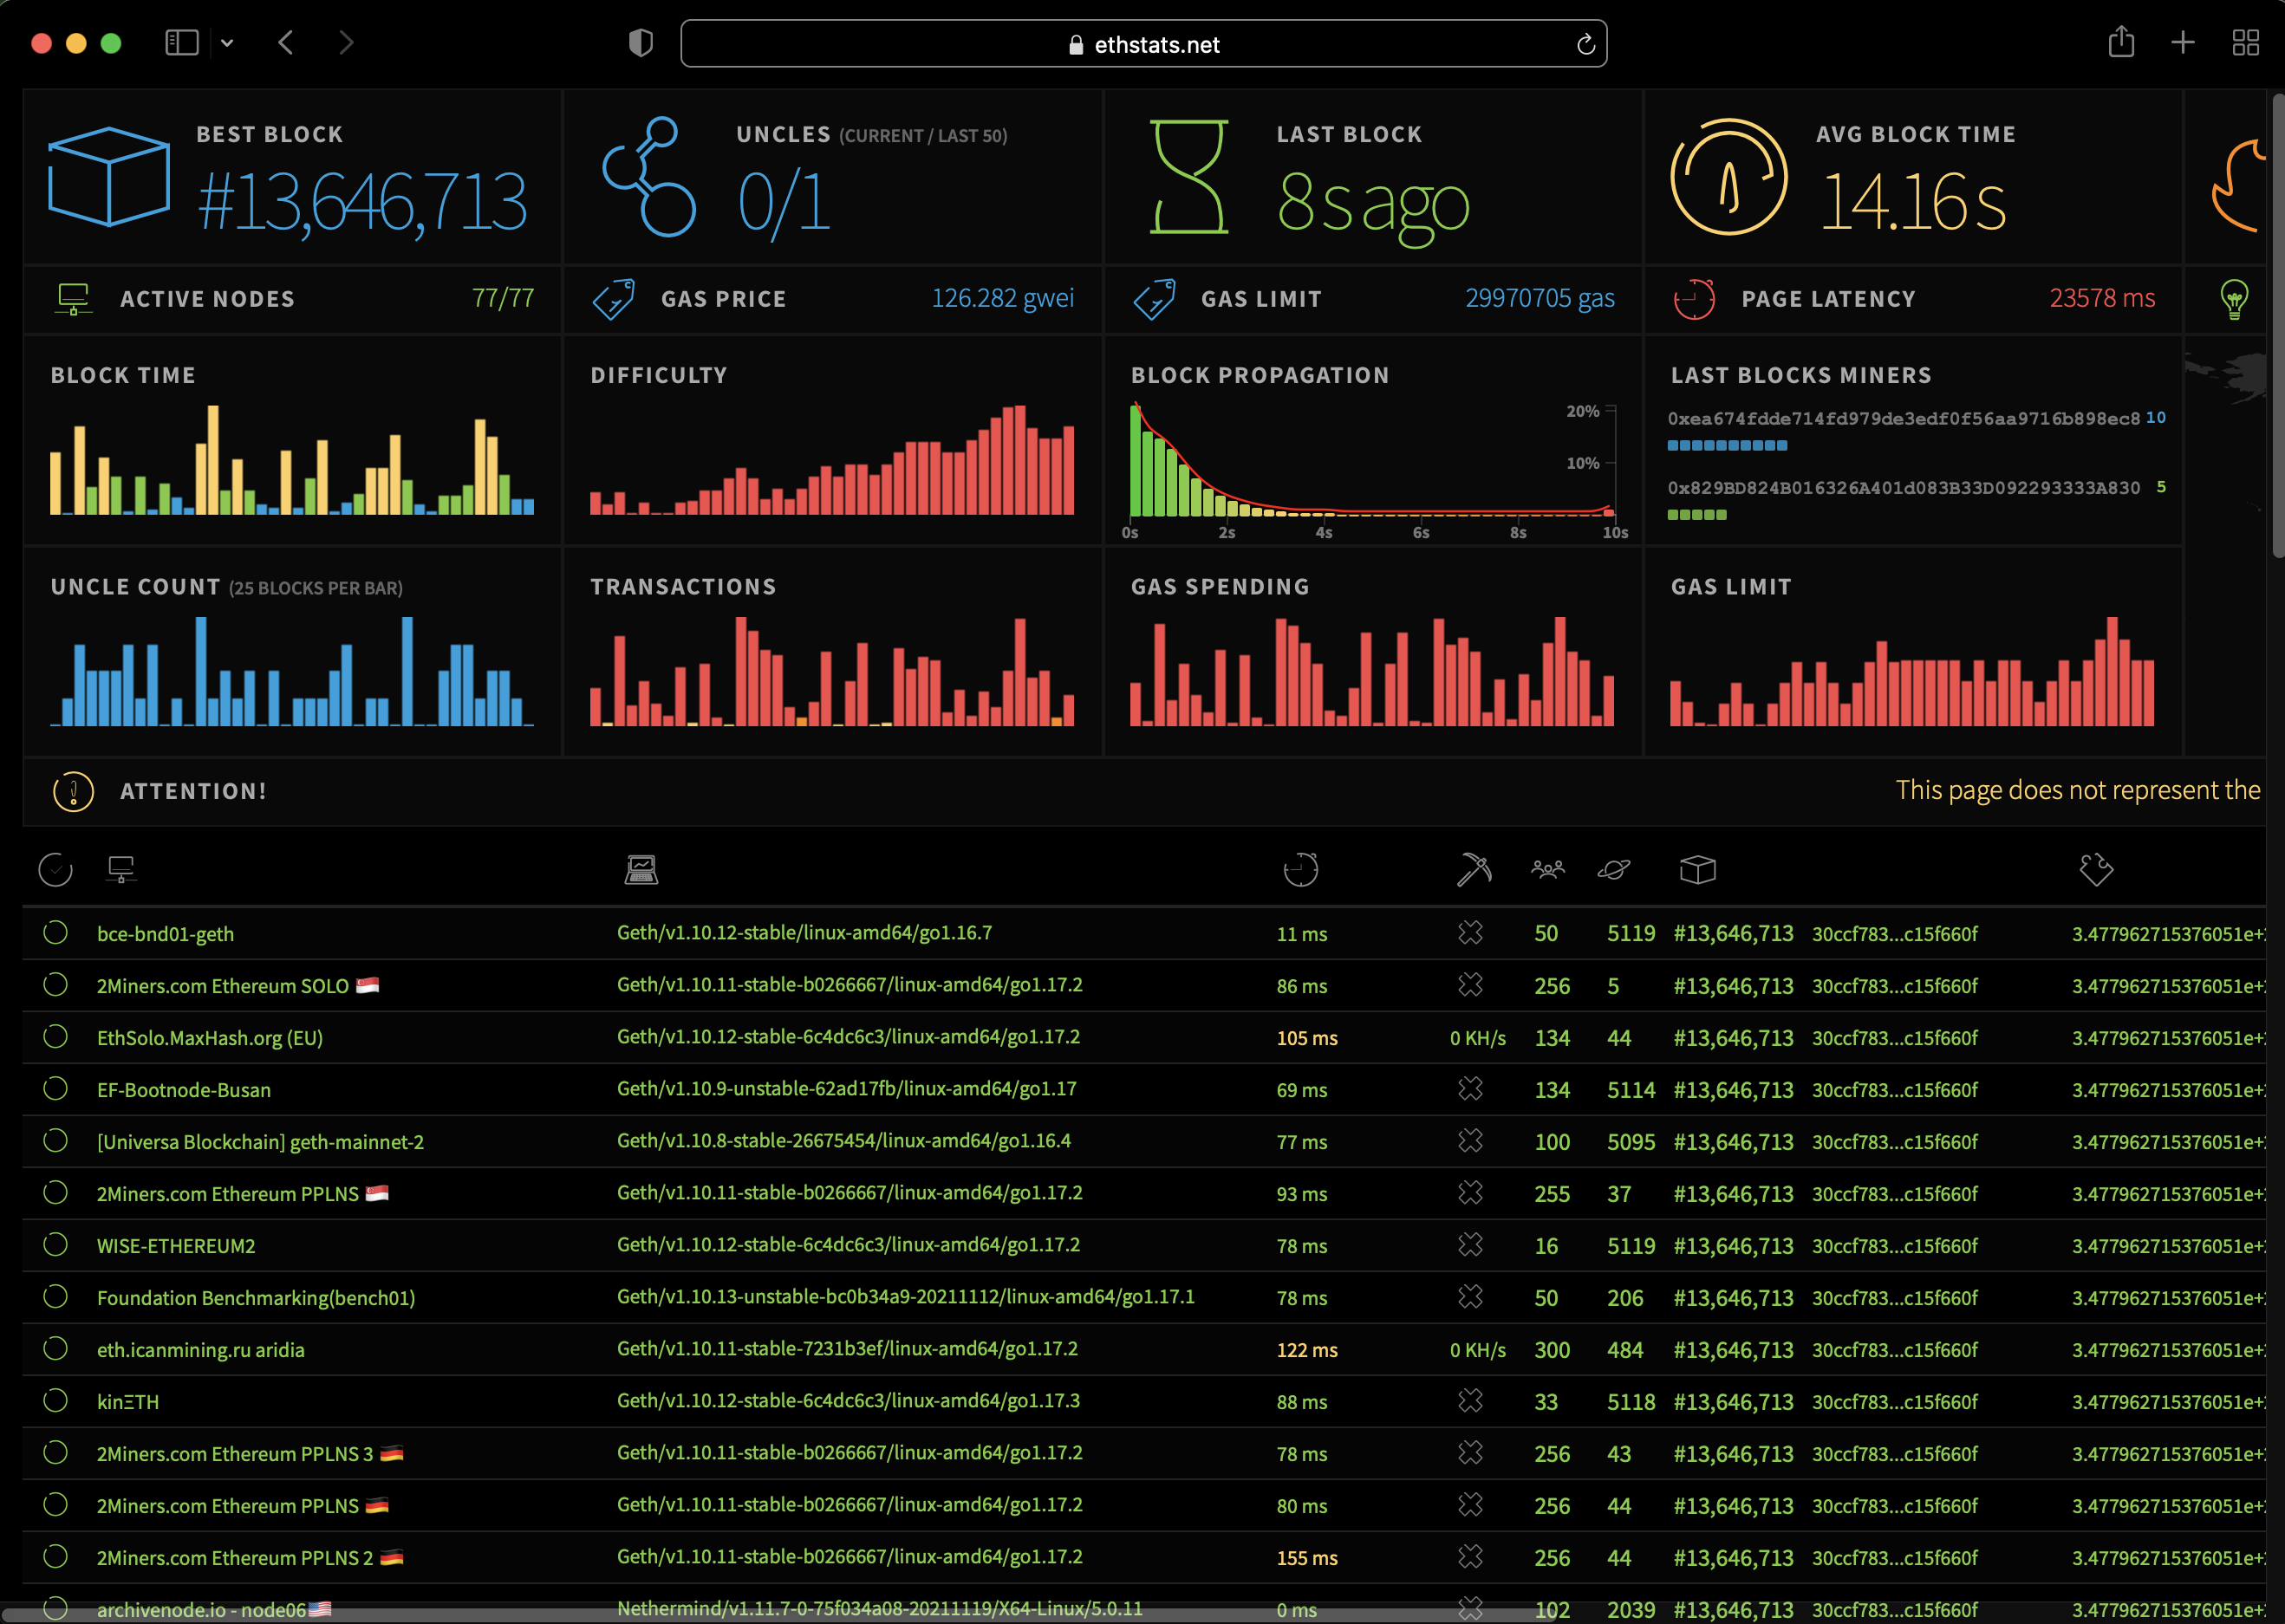Click the Safari share icon
The image size is (2285, 1624).
(x=2121, y=43)
